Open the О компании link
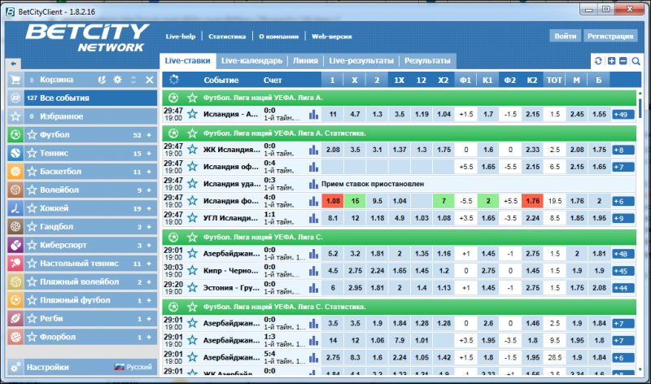 point(278,37)
